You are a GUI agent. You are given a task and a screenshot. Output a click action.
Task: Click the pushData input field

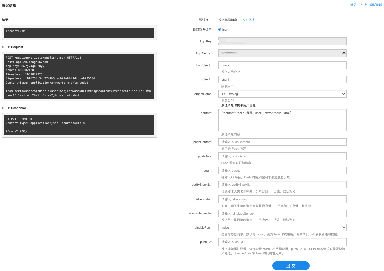click(x=282, y=156)
